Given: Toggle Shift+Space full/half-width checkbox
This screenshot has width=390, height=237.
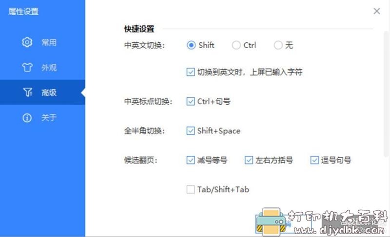Looking at the screenshot, I should point(191,131).
